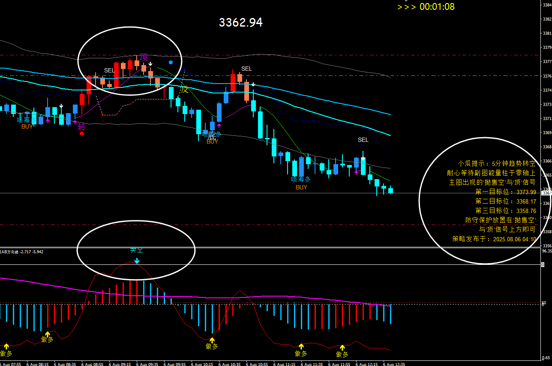The height and width of the screenshot is (366, 552).
Task: Select the 防守保护放置在'抛售空' line
Action: (x=501, y=220)
